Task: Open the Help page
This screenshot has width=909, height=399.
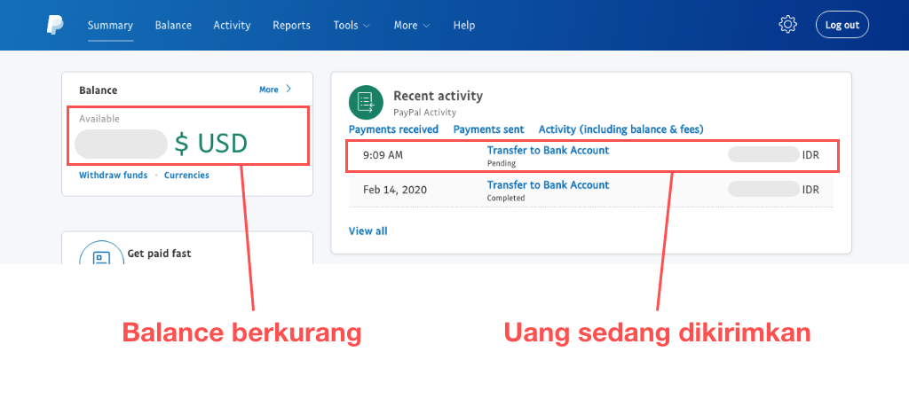Action: pyautogui.click(x=463, y=26)
